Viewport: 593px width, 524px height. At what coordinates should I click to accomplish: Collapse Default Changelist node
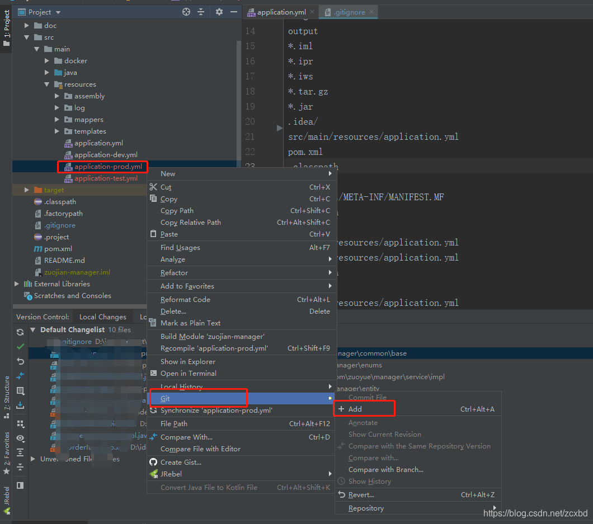(33, 330)
